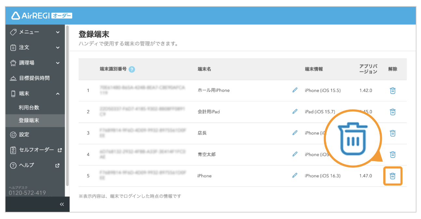Viewport: 421px width, 219px height.
Task: Collapse the sidebar with the « arrow
Action: pyautogui.click(x=61, y=204)
